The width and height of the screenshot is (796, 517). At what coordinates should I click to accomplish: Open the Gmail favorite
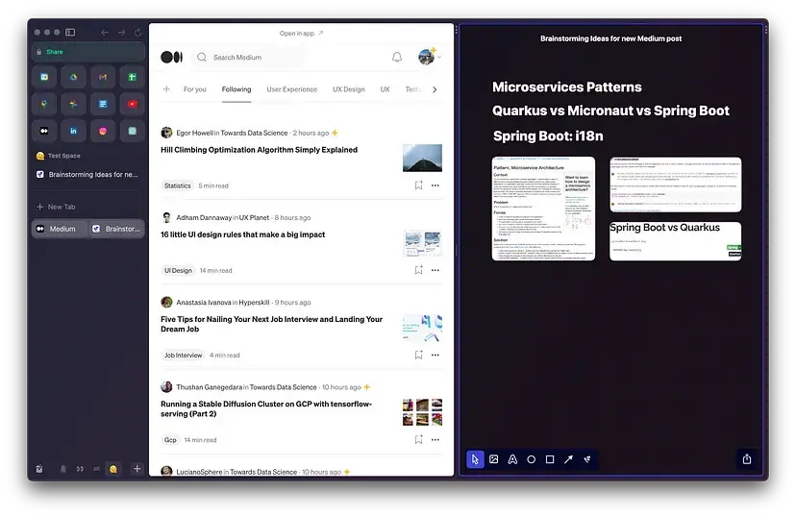tap(103, 77)
